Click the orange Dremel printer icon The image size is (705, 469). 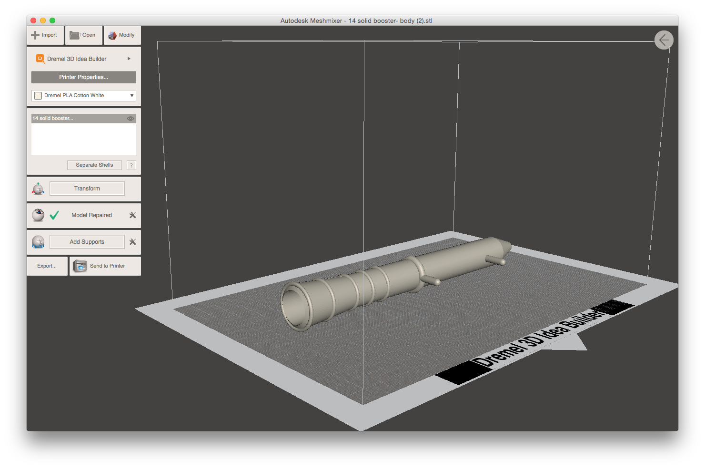(x=40, y=59)
